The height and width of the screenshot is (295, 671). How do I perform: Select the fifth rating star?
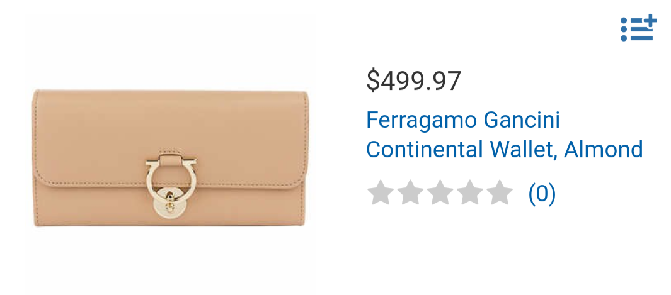[x=500, y=192]
